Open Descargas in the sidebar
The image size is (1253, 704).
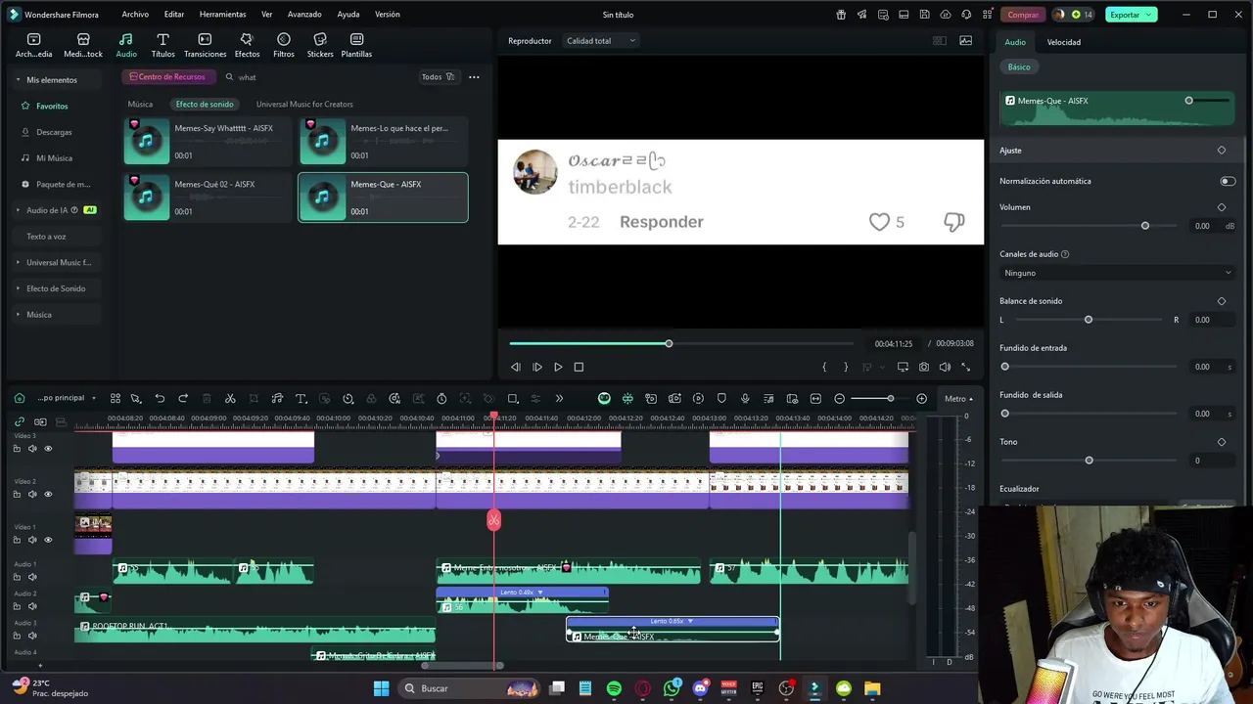tap(54, 132)
